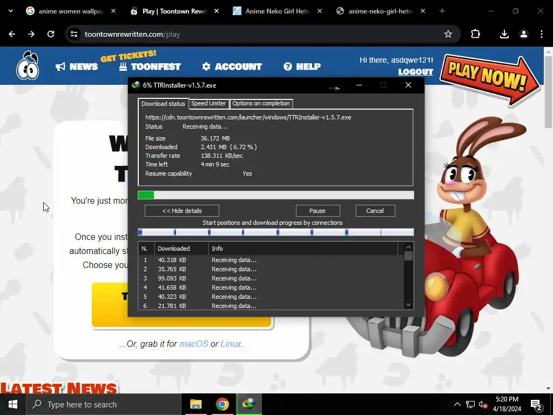Open the HELP menu
The height and width of the screenshot is (415, 553).
[x=302, y=66]
